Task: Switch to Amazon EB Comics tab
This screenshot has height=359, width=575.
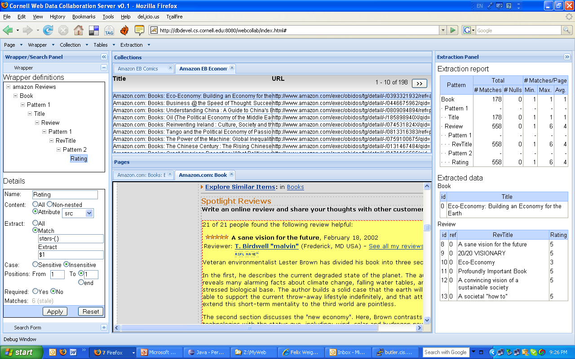Action: point(138,69)
